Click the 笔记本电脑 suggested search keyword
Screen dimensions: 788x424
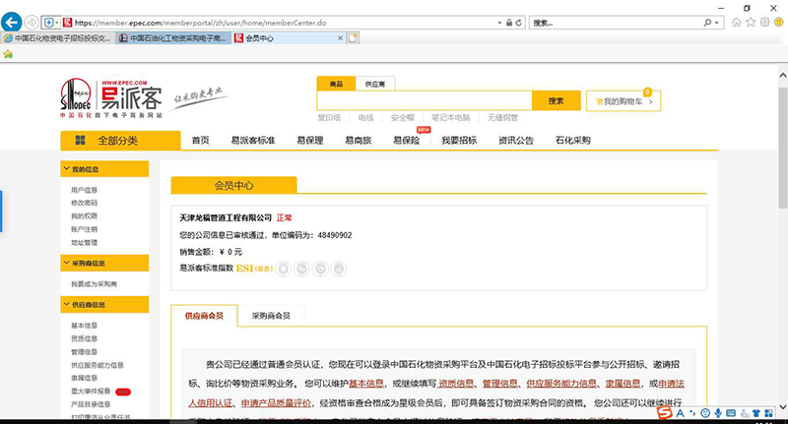click(451, 118)
